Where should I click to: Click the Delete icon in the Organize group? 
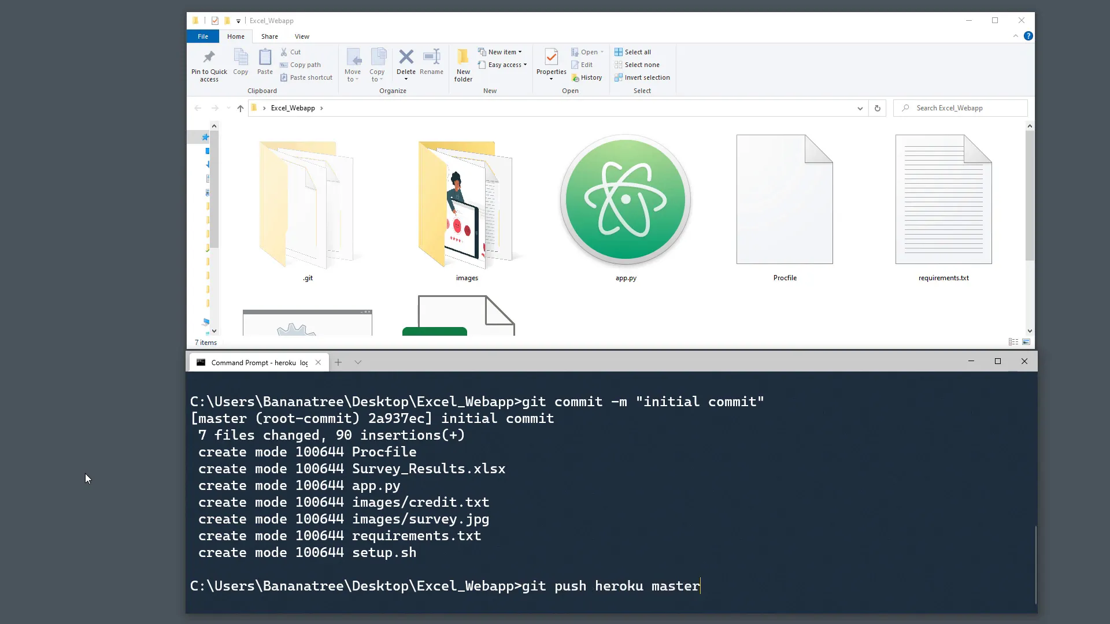click(406, 58)
